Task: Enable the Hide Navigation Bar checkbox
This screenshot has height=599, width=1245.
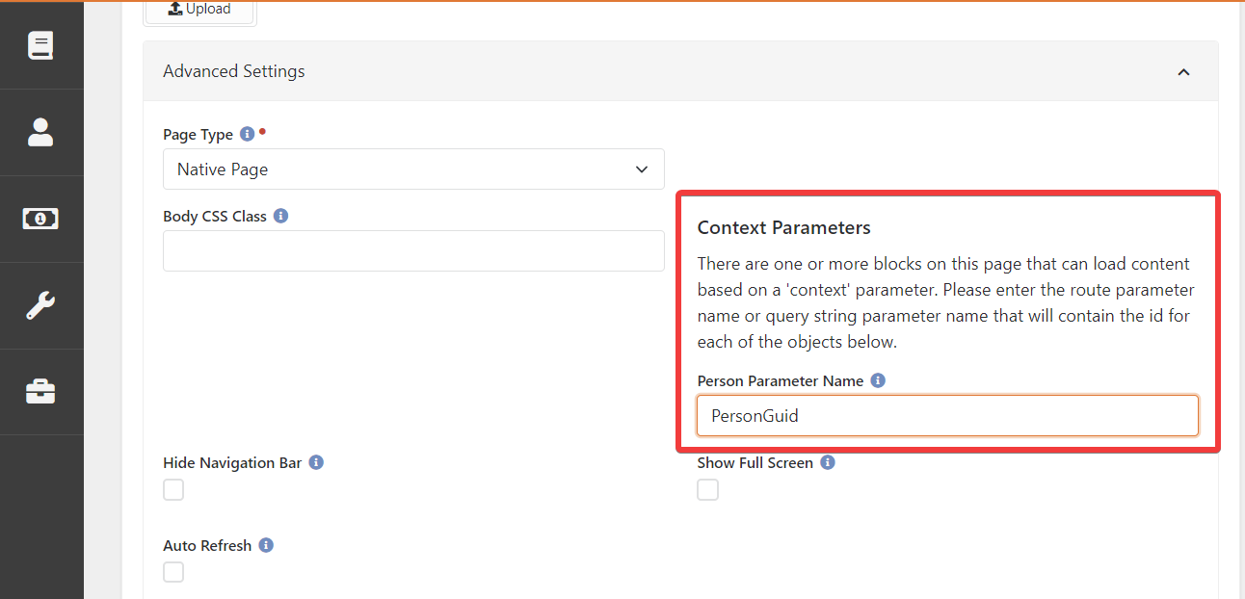Action: click(173, 490)
